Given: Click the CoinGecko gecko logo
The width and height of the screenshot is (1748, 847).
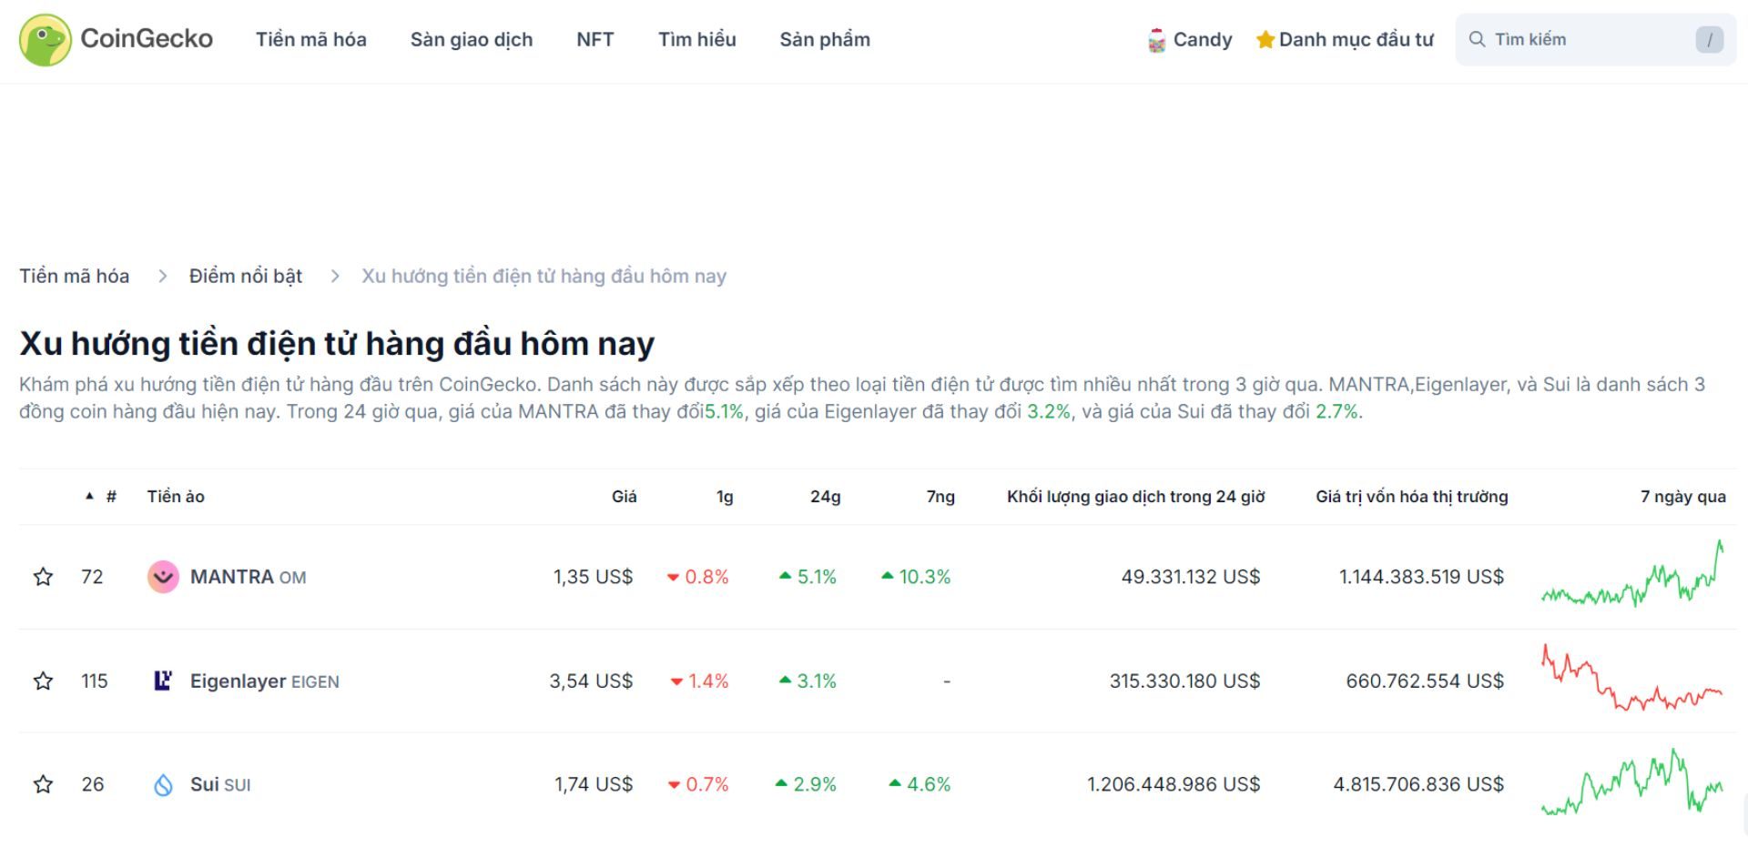Looking at the screenshot, I should pos(44,39).
